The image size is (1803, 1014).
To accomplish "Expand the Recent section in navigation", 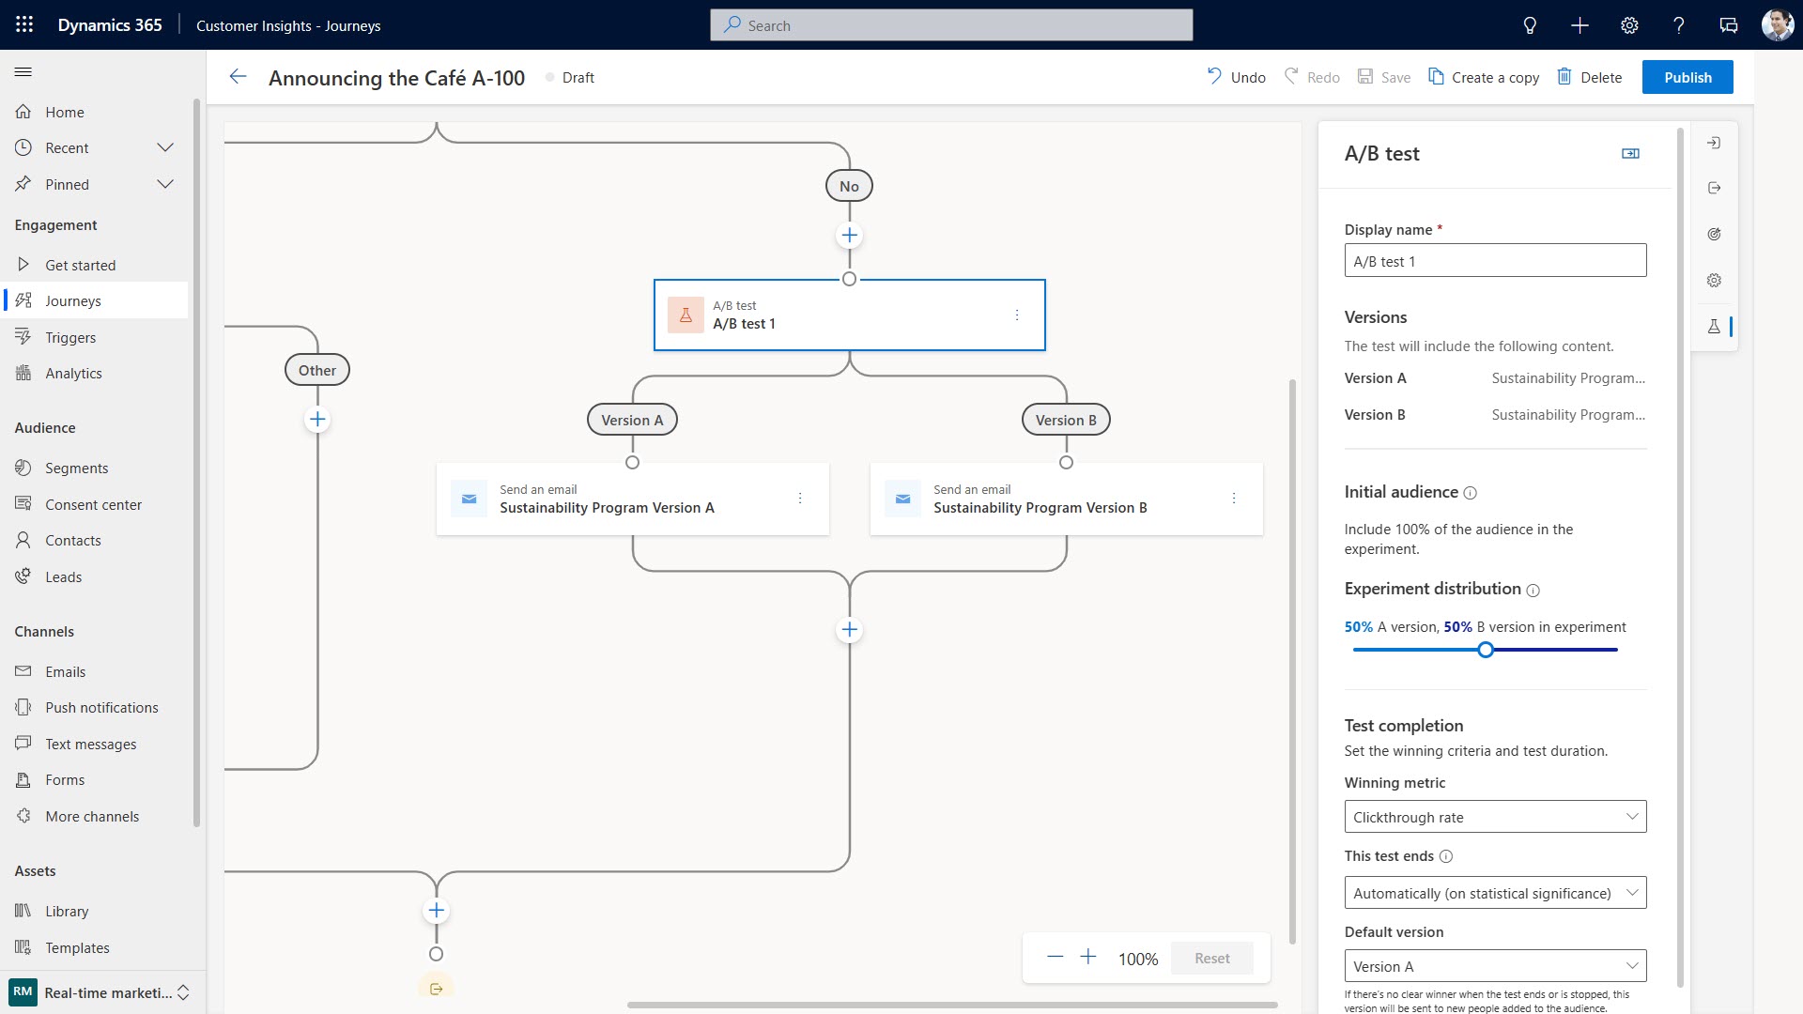I will point(166,147).
